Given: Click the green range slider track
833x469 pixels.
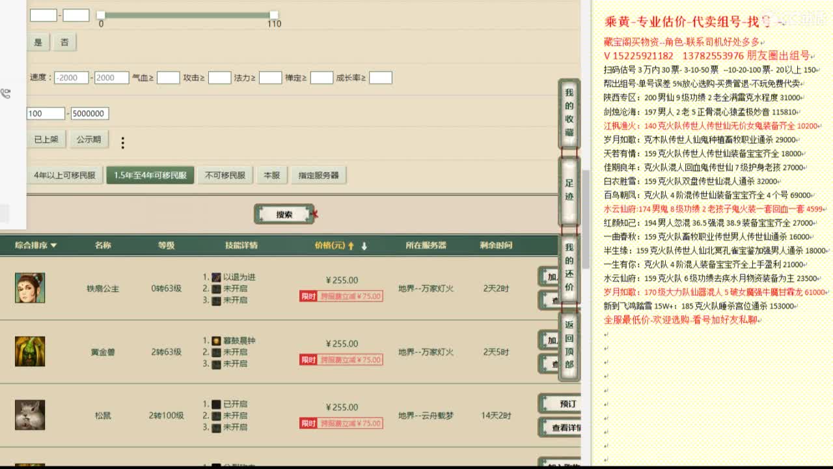Looking at the screenshot, I should tap(187, 15).
